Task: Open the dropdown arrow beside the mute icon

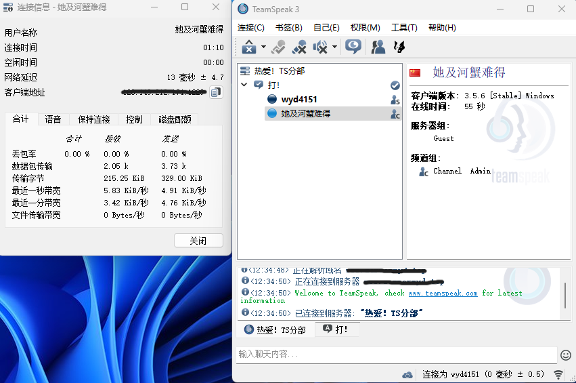Action: pyautogui.click(x=334, y=47)
